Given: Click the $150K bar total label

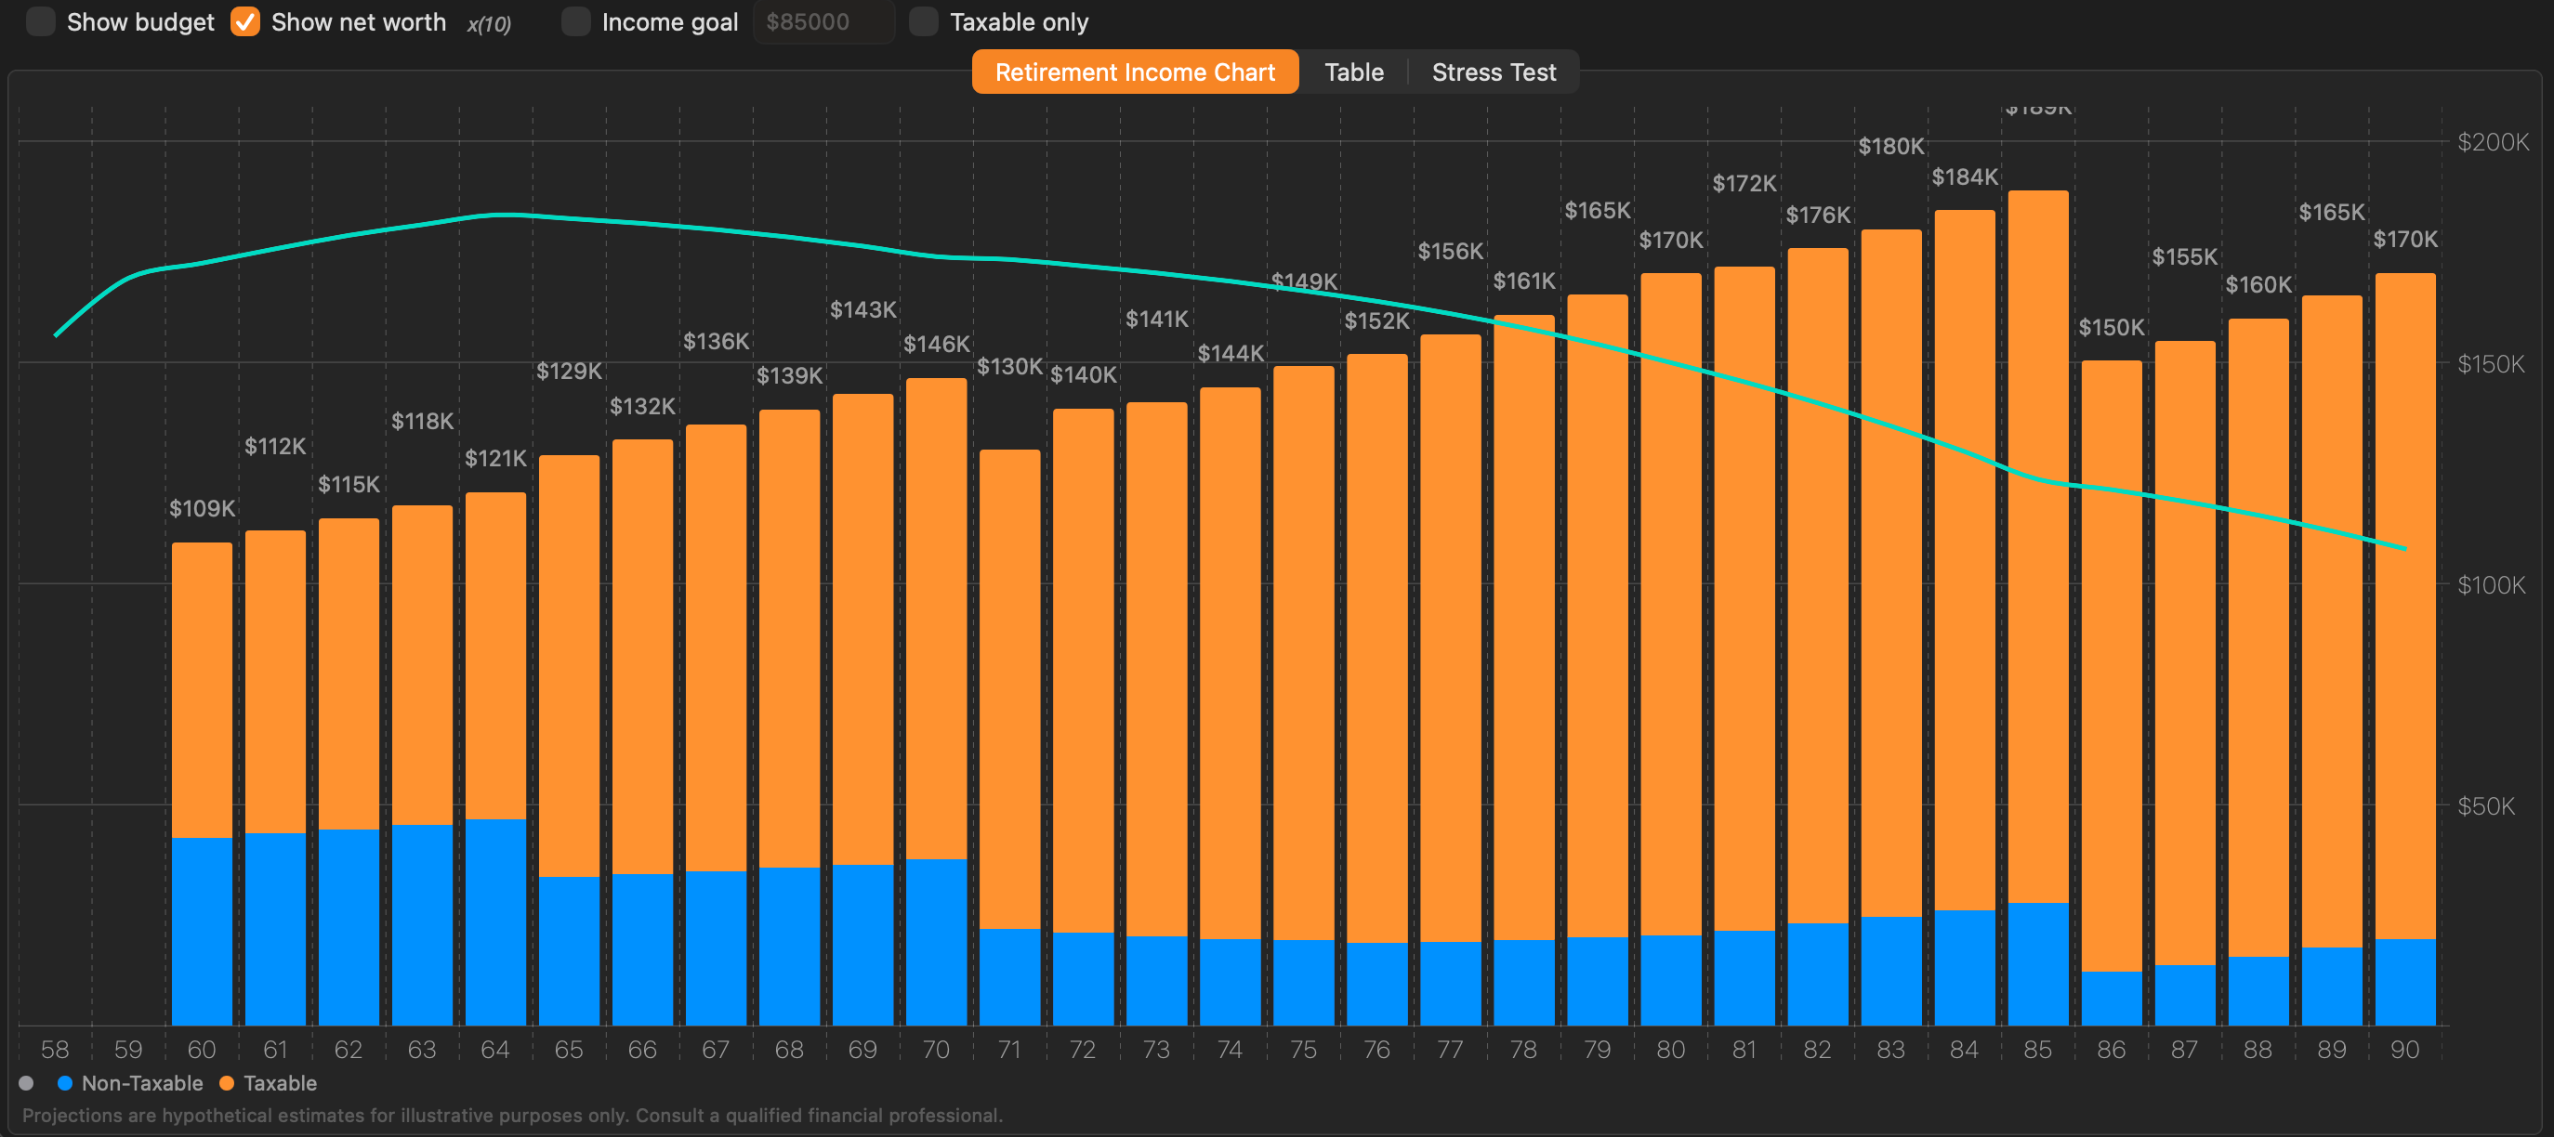Looking at the screenshot, I should (2112, 327).
